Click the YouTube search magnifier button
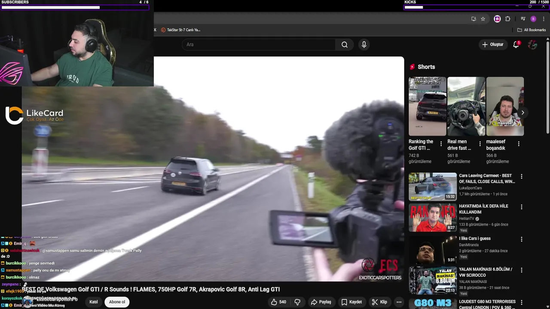This screenshot has height=309, width=550. coord(345,45)
